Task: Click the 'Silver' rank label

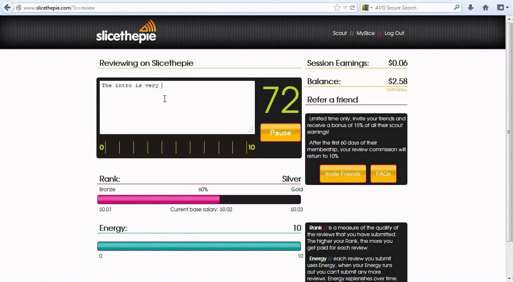Action: coord(291,179)
